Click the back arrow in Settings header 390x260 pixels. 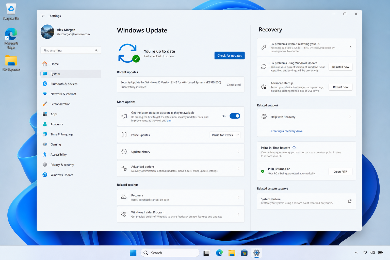coord(43,16)
